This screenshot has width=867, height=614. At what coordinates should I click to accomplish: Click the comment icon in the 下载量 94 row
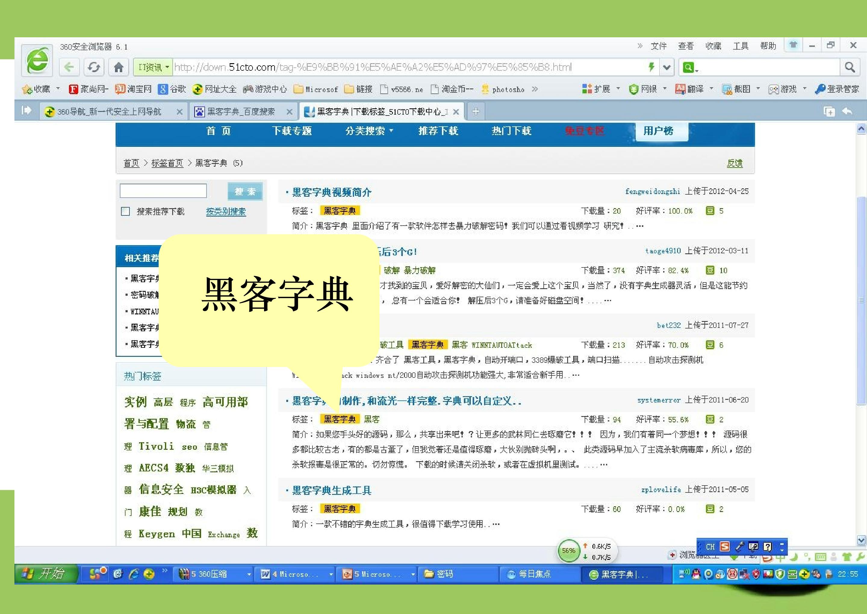click(x=710, y=419)
